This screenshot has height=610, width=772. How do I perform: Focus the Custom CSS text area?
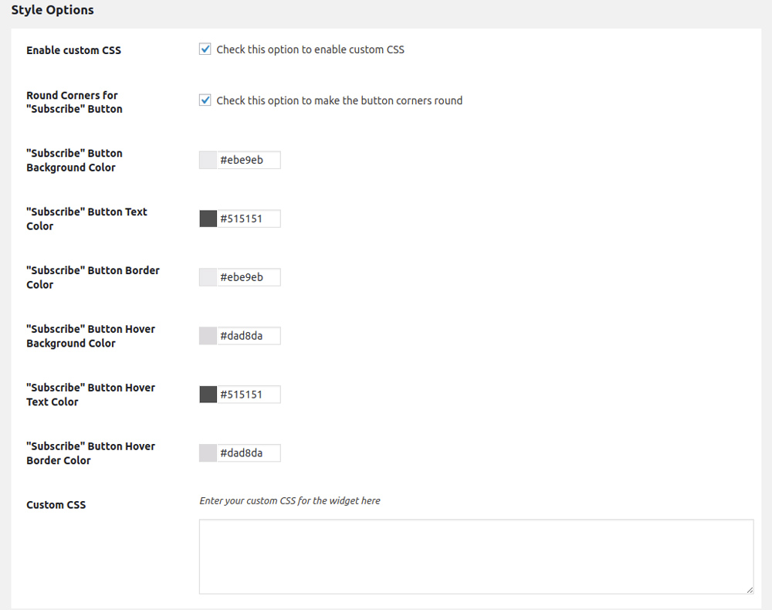click(476, 556)
